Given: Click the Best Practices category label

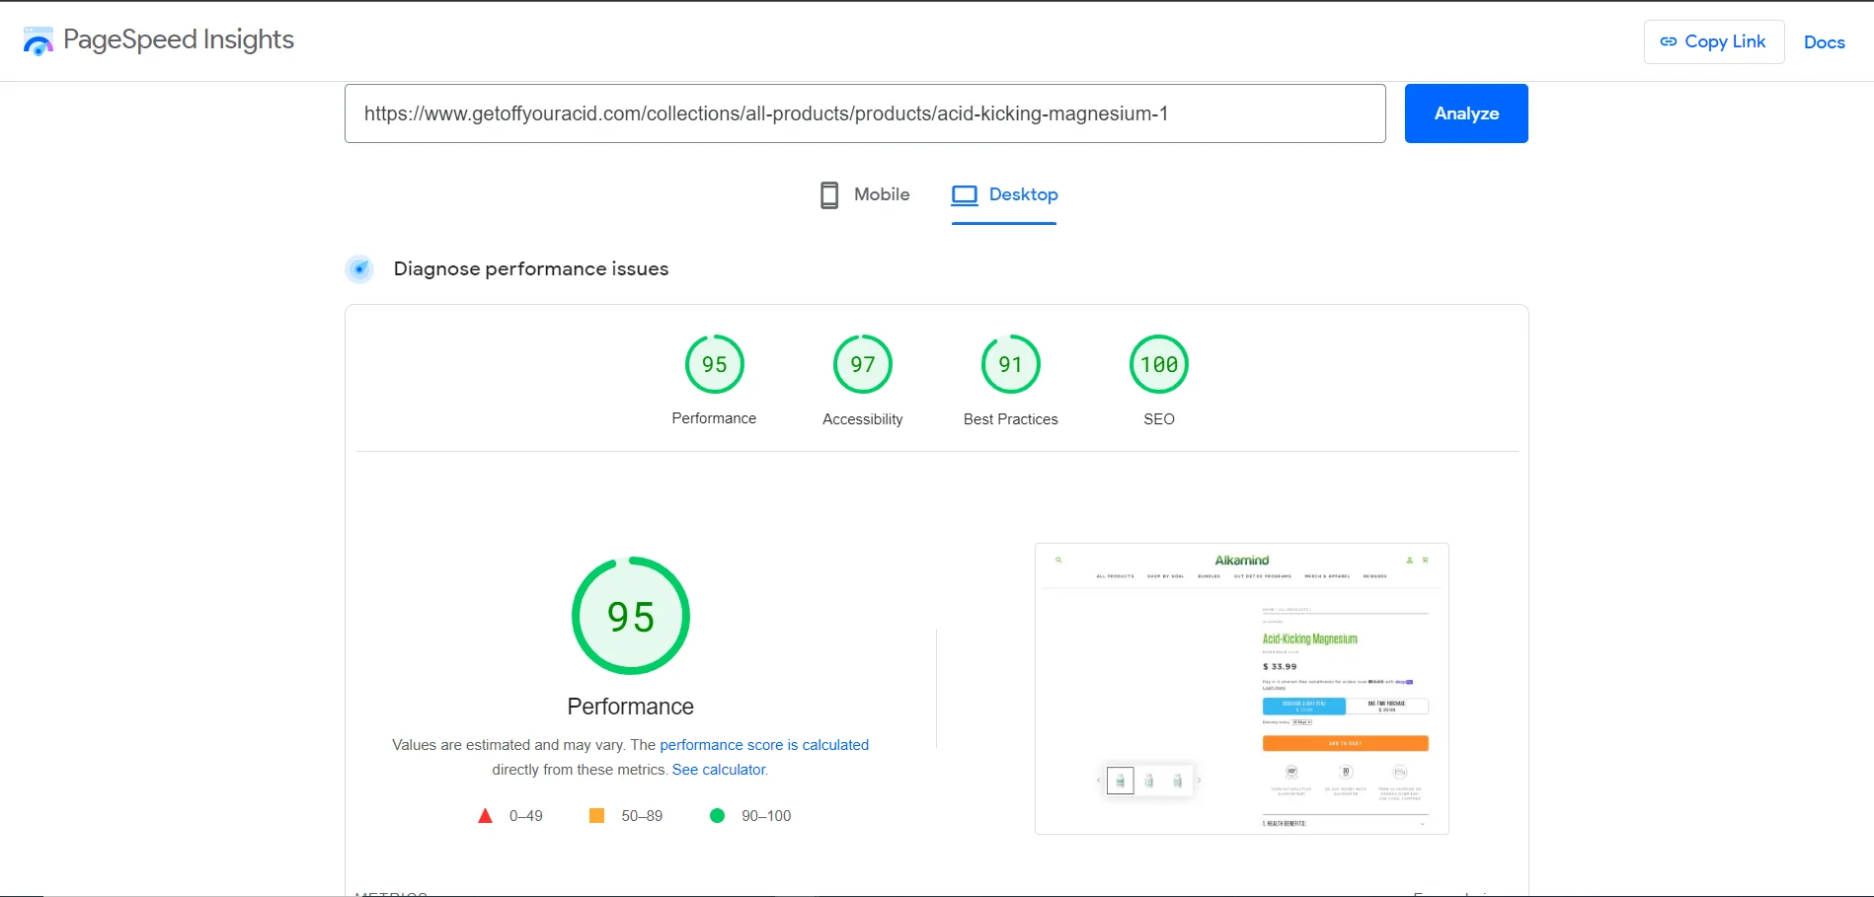Looking at the screenshot, I should 1010,419.
